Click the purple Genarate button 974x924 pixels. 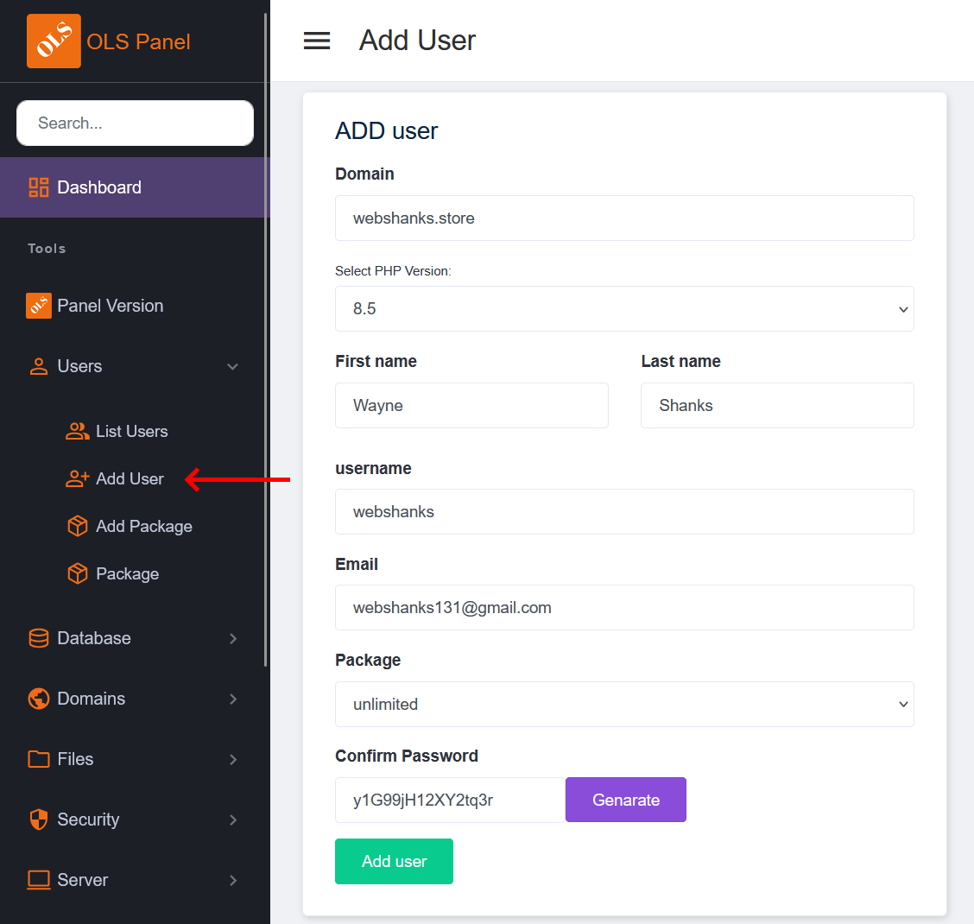coord(625,800)
